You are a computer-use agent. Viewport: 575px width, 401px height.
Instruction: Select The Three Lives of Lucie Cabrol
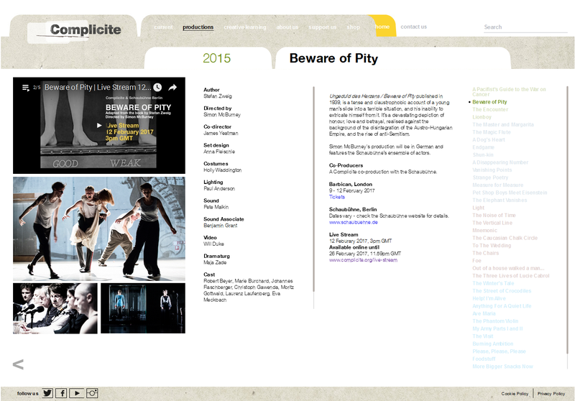pos(511,276)
